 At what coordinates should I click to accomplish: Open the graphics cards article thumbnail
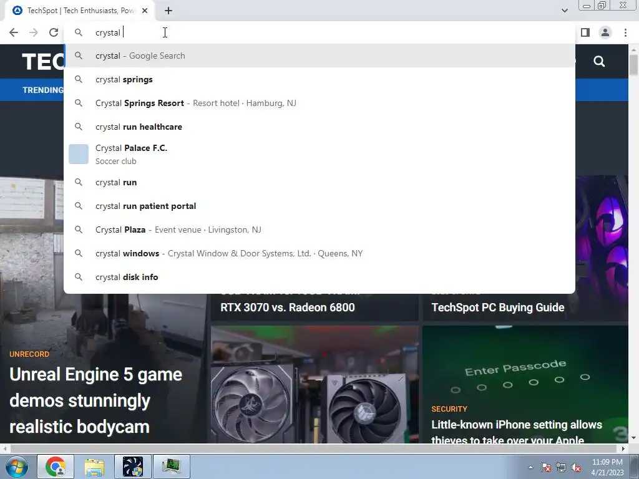click(x=315, y=384)
